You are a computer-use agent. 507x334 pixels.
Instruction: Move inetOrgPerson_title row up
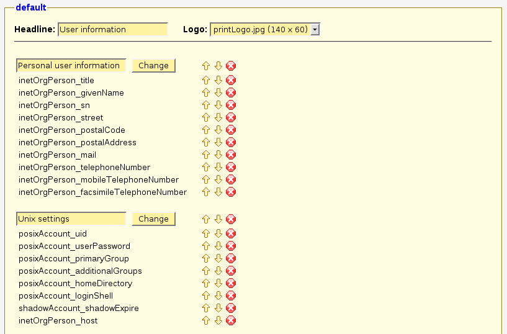point(206,80)
